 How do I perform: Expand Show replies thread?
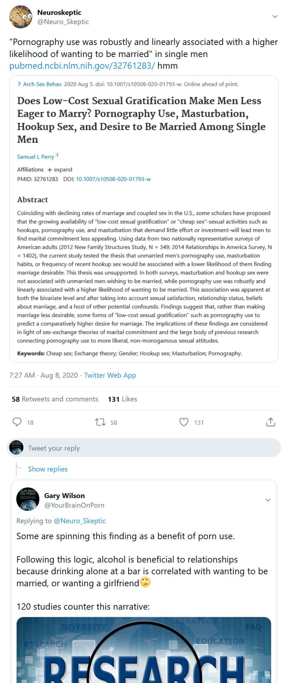pyautogui.click(x=48, y=469)
